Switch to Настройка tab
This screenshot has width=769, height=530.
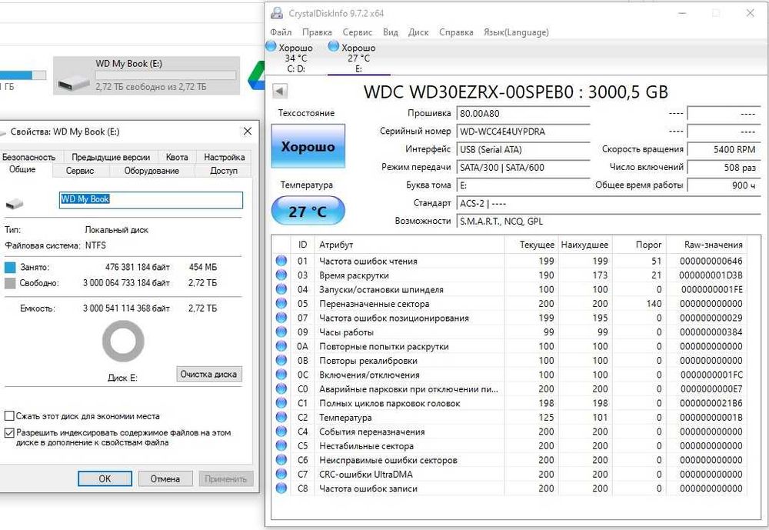click(x=224, y=157)
